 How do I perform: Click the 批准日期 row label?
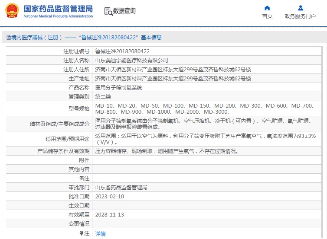pos(79,197)
